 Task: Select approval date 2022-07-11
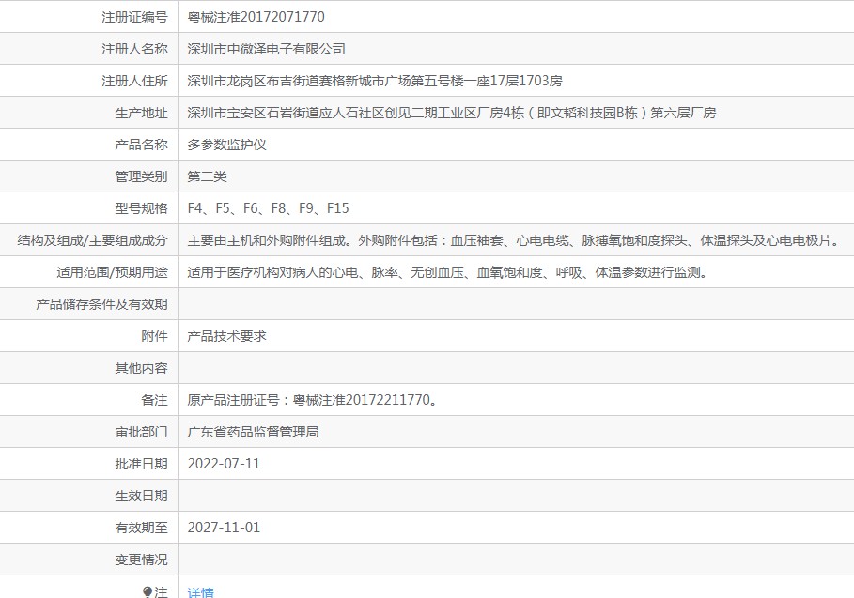[224, 464]
